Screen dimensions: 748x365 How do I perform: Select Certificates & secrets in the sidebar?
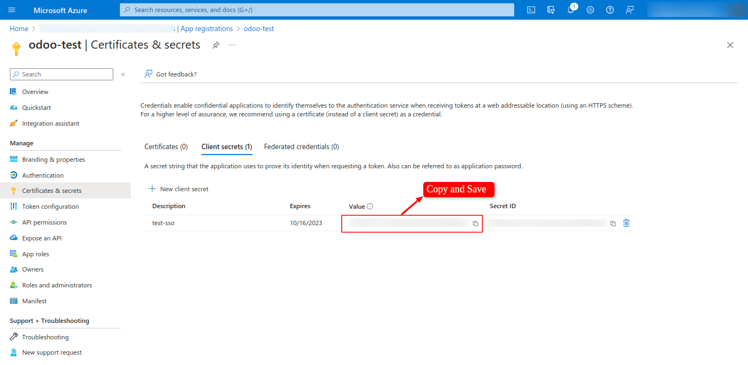pyautogui.click(x=65, y=191)
